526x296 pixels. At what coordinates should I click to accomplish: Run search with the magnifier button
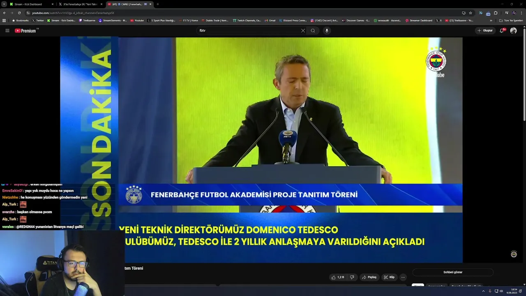point(313,30)
